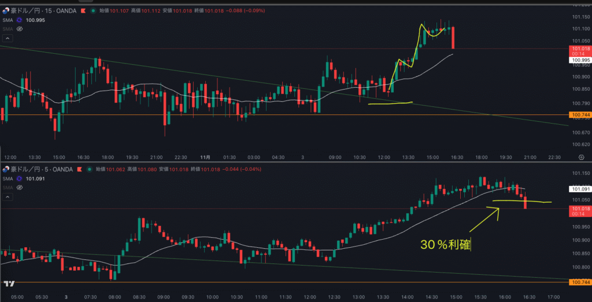Image resolution: width=592 pixels, height=302 pixels.
Task: Click the TradingView logo in bottom-left corner
Action: (x=9, y=284)
